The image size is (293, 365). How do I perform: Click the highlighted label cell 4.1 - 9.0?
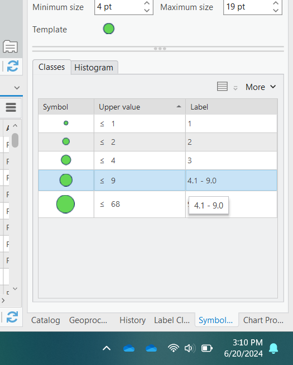pos(231,181)
